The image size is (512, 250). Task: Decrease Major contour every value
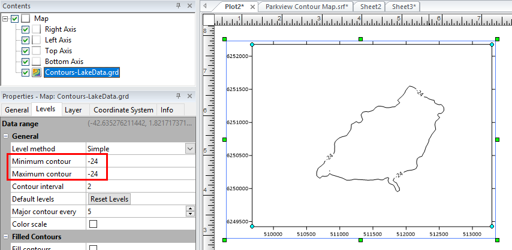(x=191, y=214)
